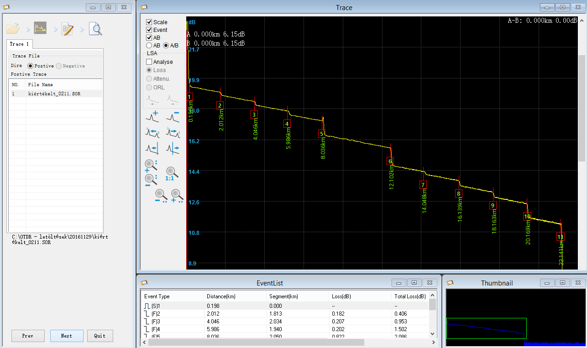Click event marker 4 on the trace
587x348 pixels.
[287, 124]
